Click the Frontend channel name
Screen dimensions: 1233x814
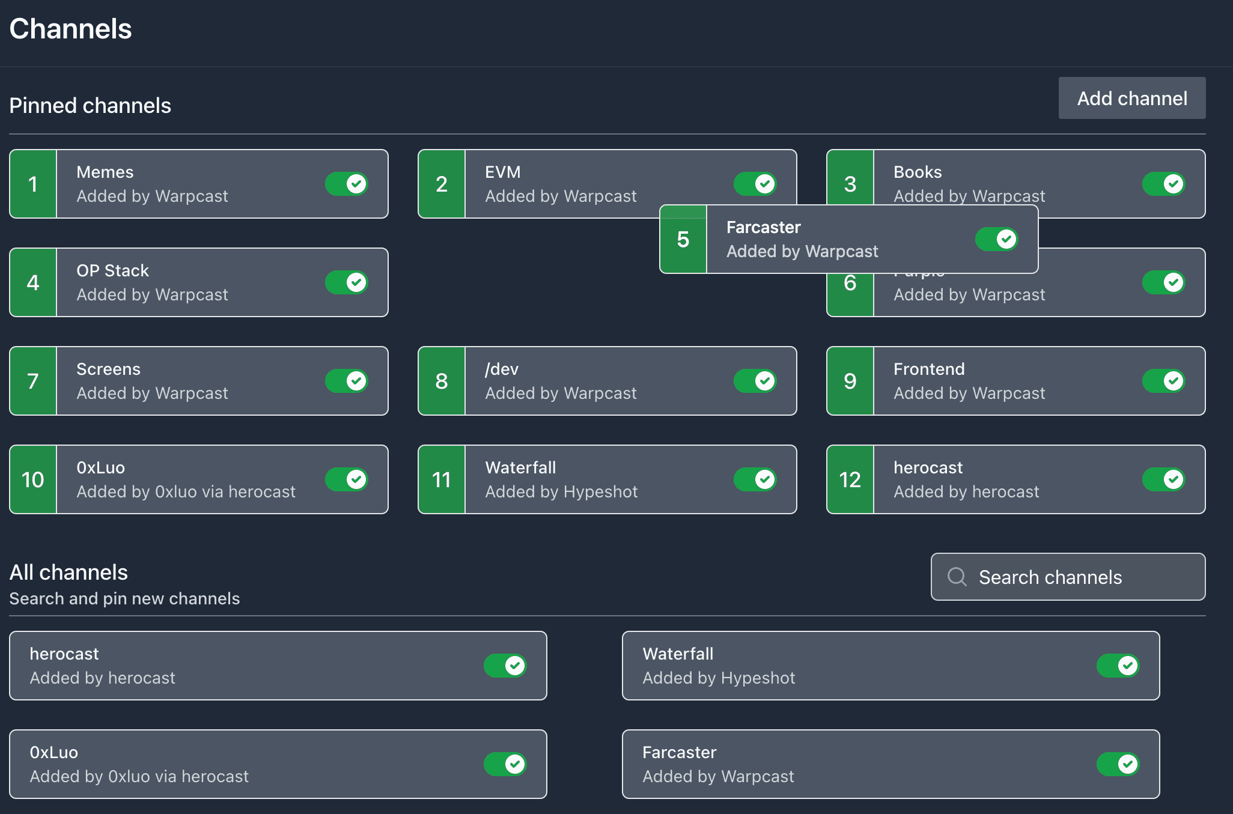[x=929, y=369]
